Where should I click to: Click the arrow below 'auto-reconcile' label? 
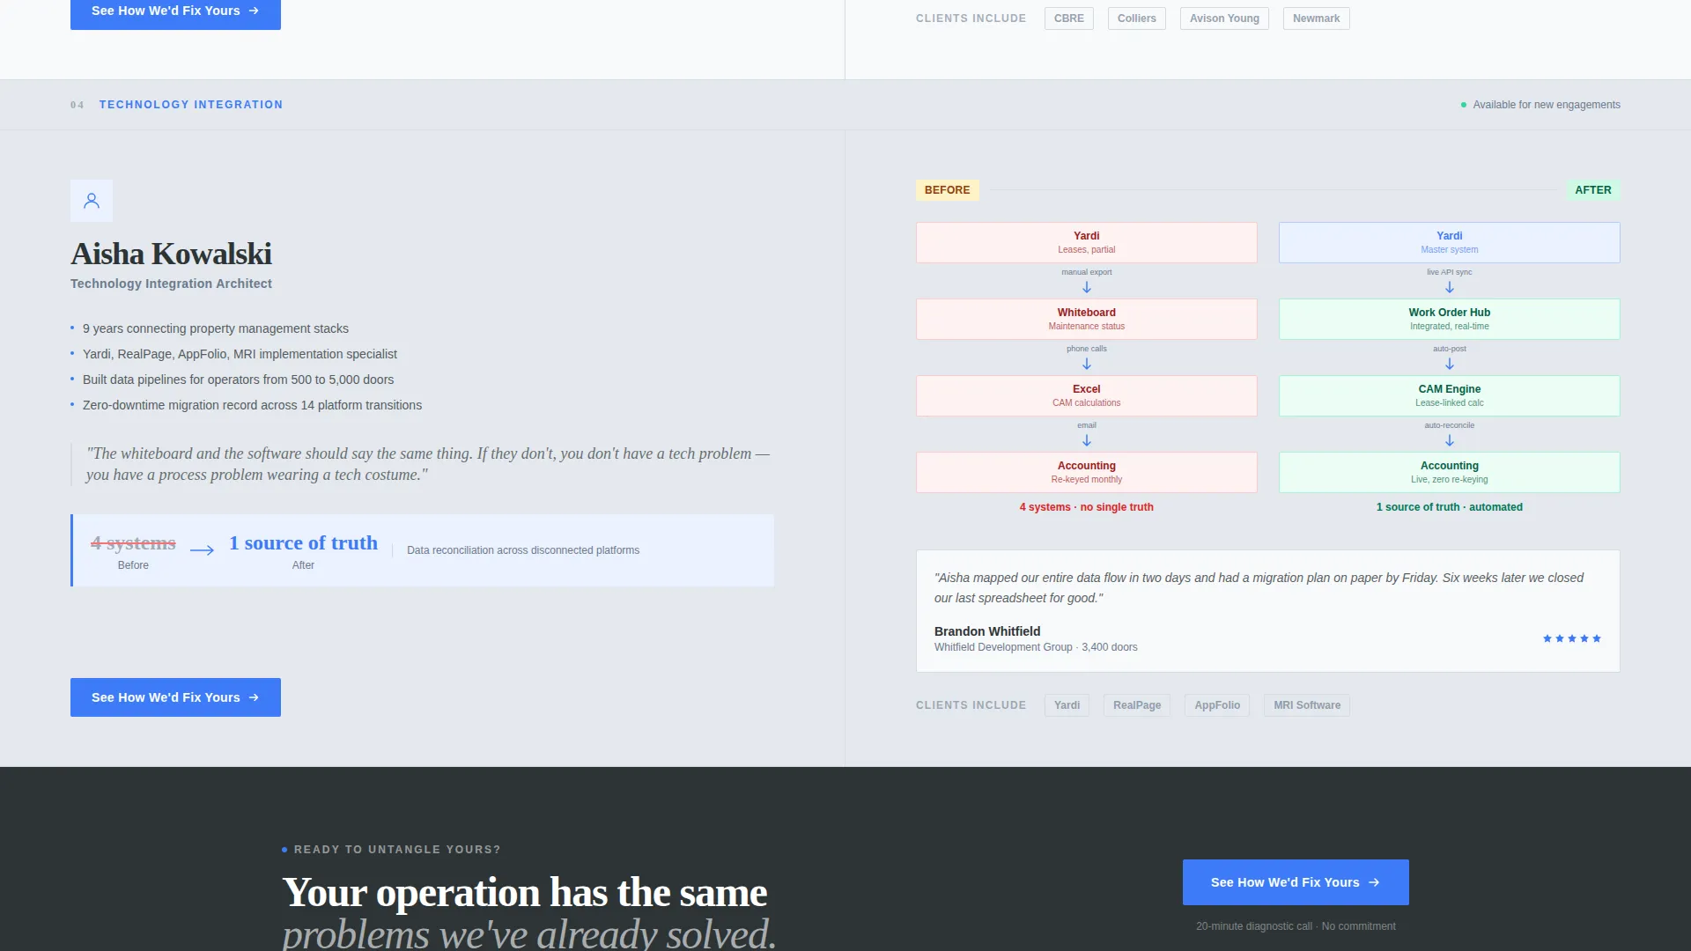pyautogui.click(x=1450, y=441)
